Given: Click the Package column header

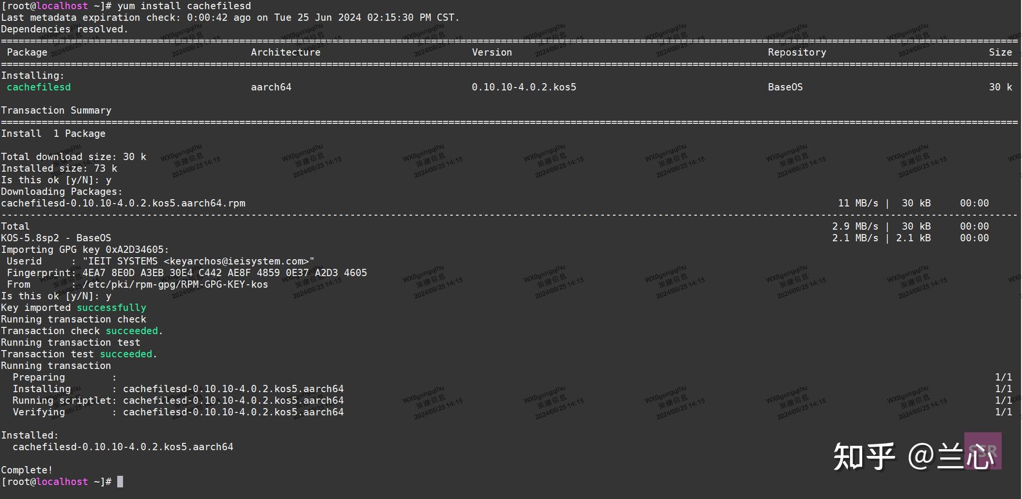Looking at the screenshot, I should coord(27,52).
